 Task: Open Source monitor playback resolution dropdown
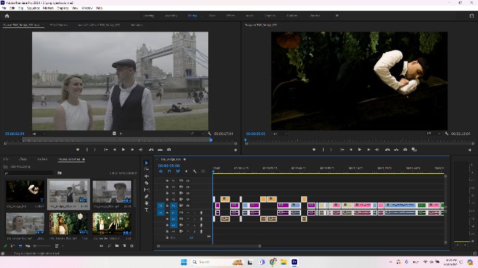click(x=197, y=134)
